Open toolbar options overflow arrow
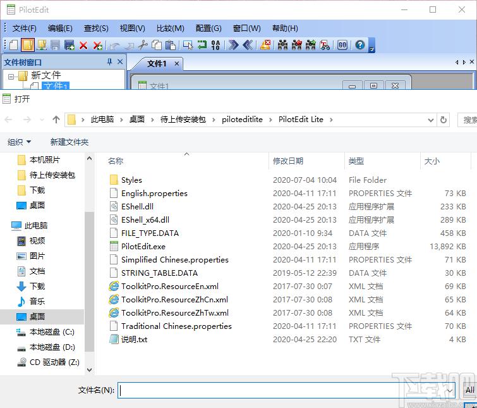This screenshot has height=408, width=477. coord(371,46)
